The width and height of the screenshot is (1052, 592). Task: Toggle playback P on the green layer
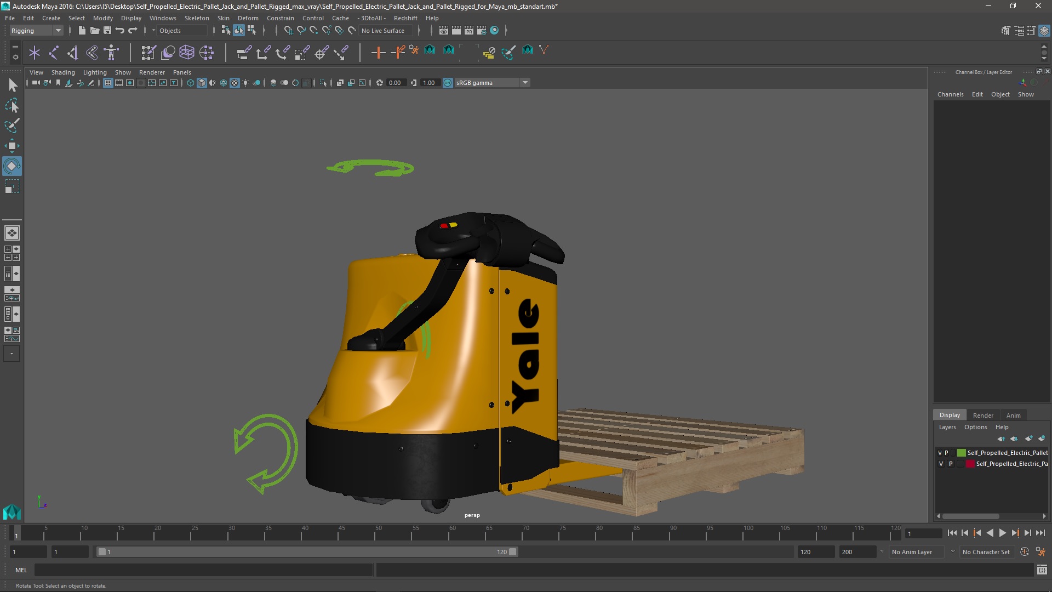click(946, 453)
